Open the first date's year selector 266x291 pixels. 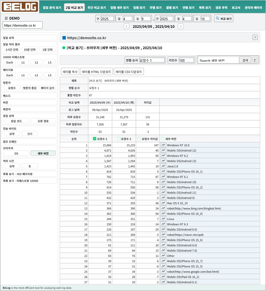[107, 19]
